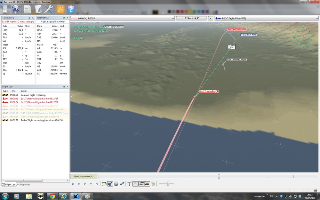The image size is (320, 200).
Task: Open the blue question mark help icon
Action: point(71,9)
